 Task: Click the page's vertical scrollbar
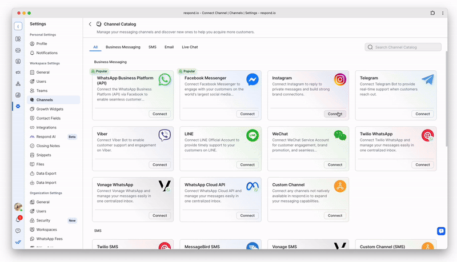446,114
